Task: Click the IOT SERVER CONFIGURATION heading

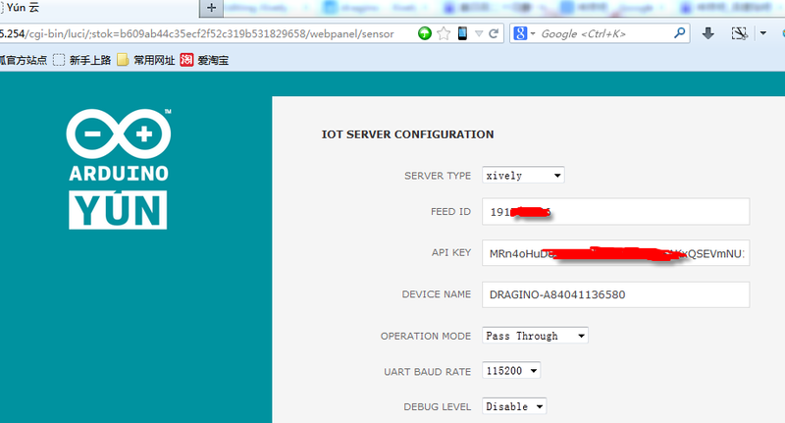Action: [407, 134]
